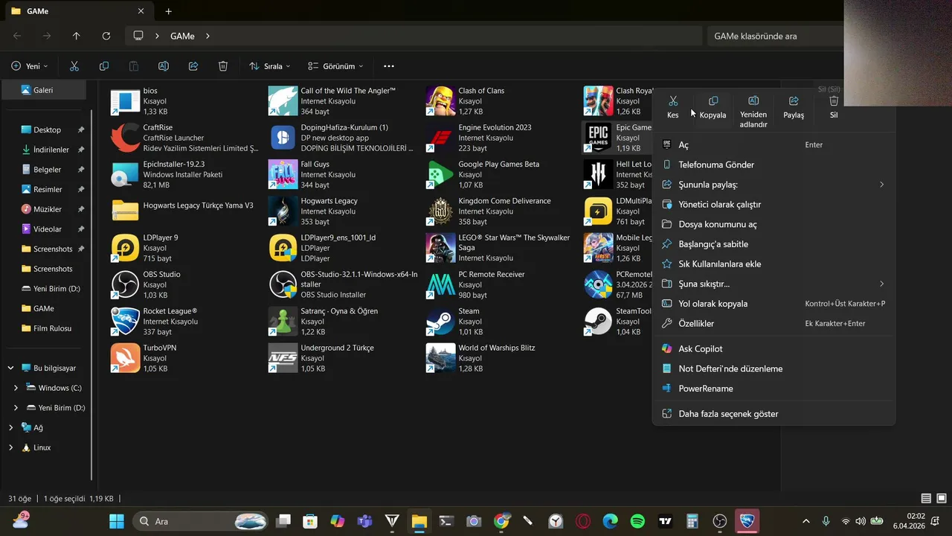Select PowerRename entry
952x536 pixels.
pos(773,389)
